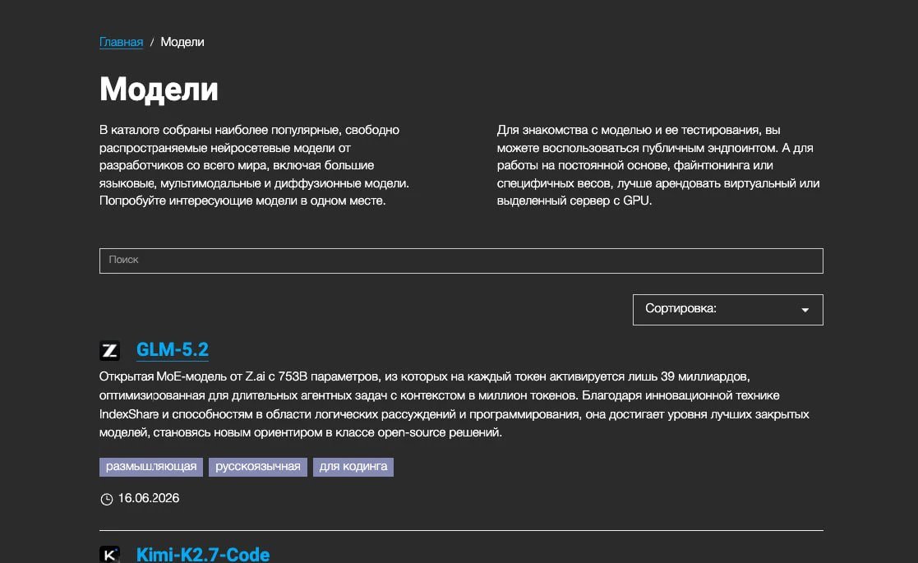Image resolution: width=918 pixels, height=563 pixels.
Task: Select the размышляющая tag
Action: tap(151, 467)
